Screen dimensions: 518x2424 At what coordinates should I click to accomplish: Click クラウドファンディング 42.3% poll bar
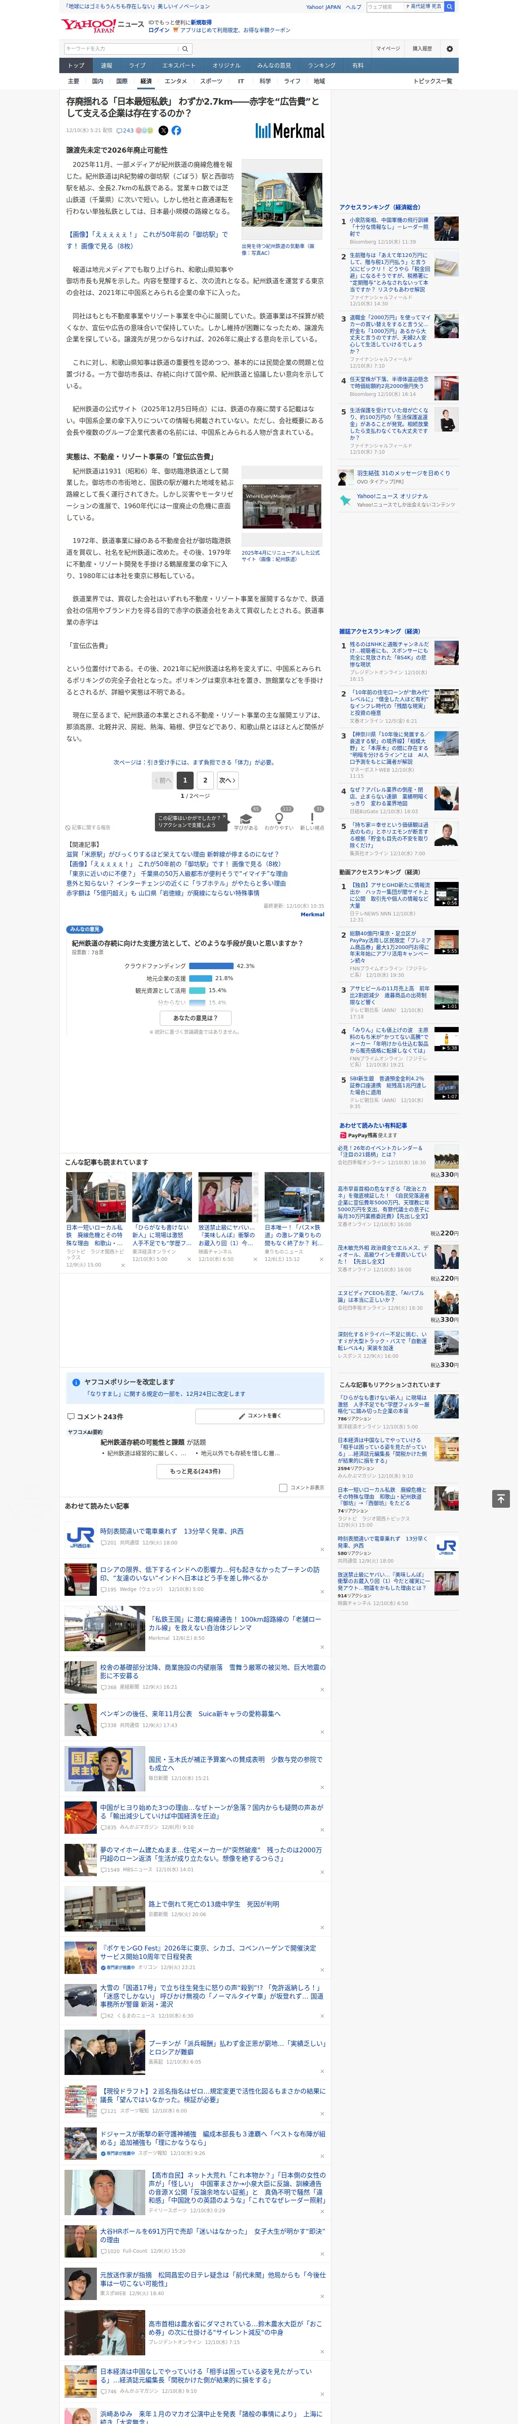[211, 966]
